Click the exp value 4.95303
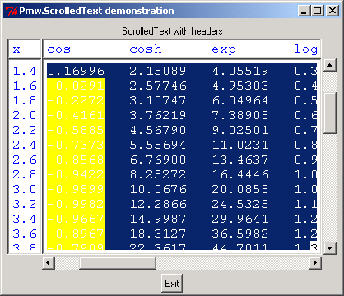 pos(240,86)
